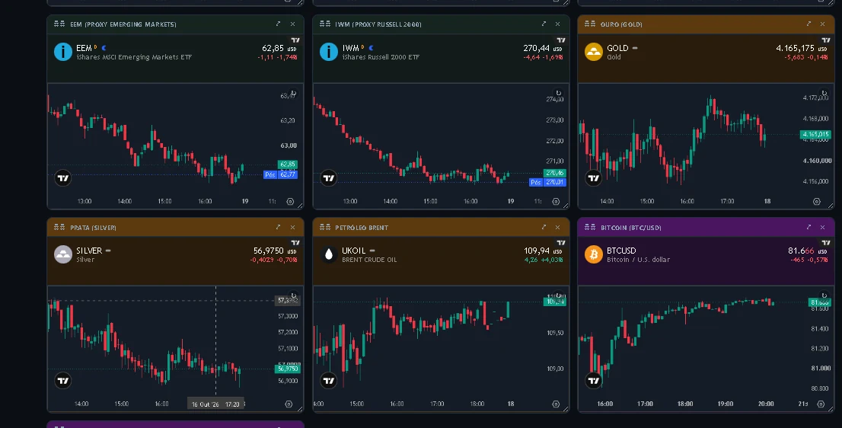Grab the Prata (Silver) widget drag handle
Viewport: 842px width, 428px height.
[x=59, y=227]
